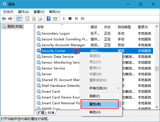
Task: Sort by the 登录为 column header
Action: click(x=144, y=27)
